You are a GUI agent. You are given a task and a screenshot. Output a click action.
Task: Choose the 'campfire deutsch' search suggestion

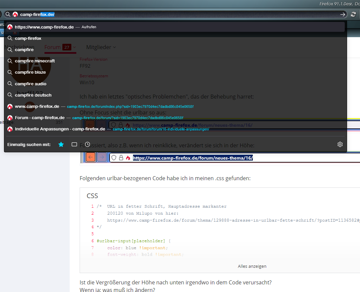33,95
